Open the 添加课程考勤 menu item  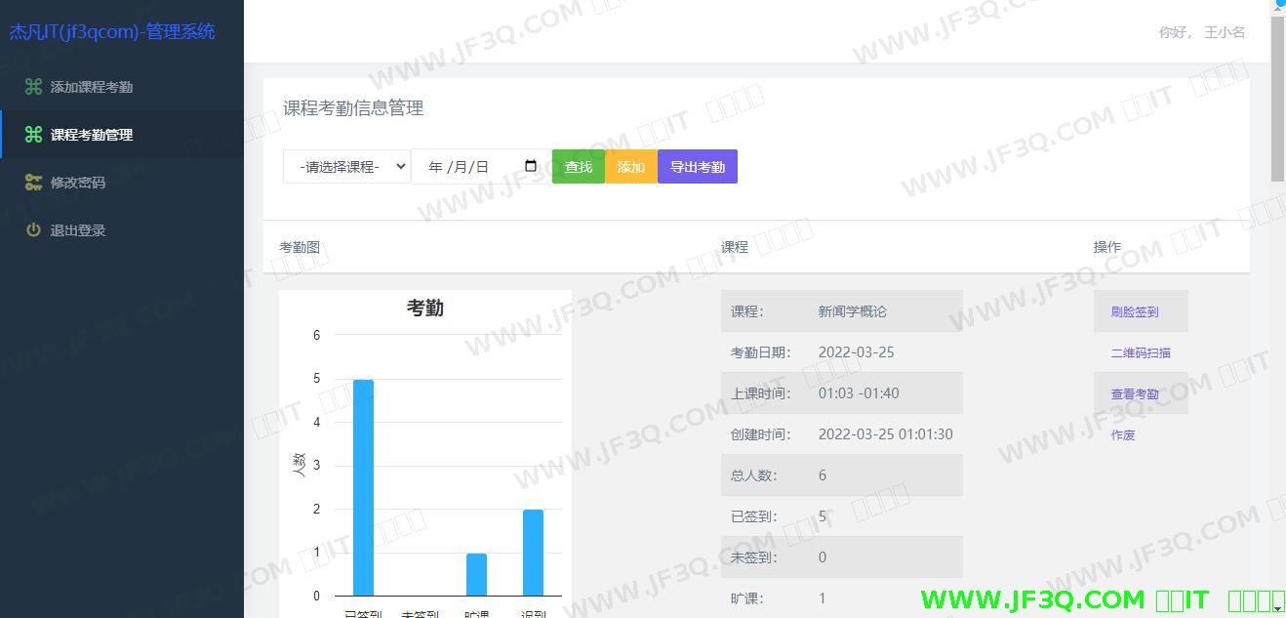pyautogui.click(x=91, y=87)
